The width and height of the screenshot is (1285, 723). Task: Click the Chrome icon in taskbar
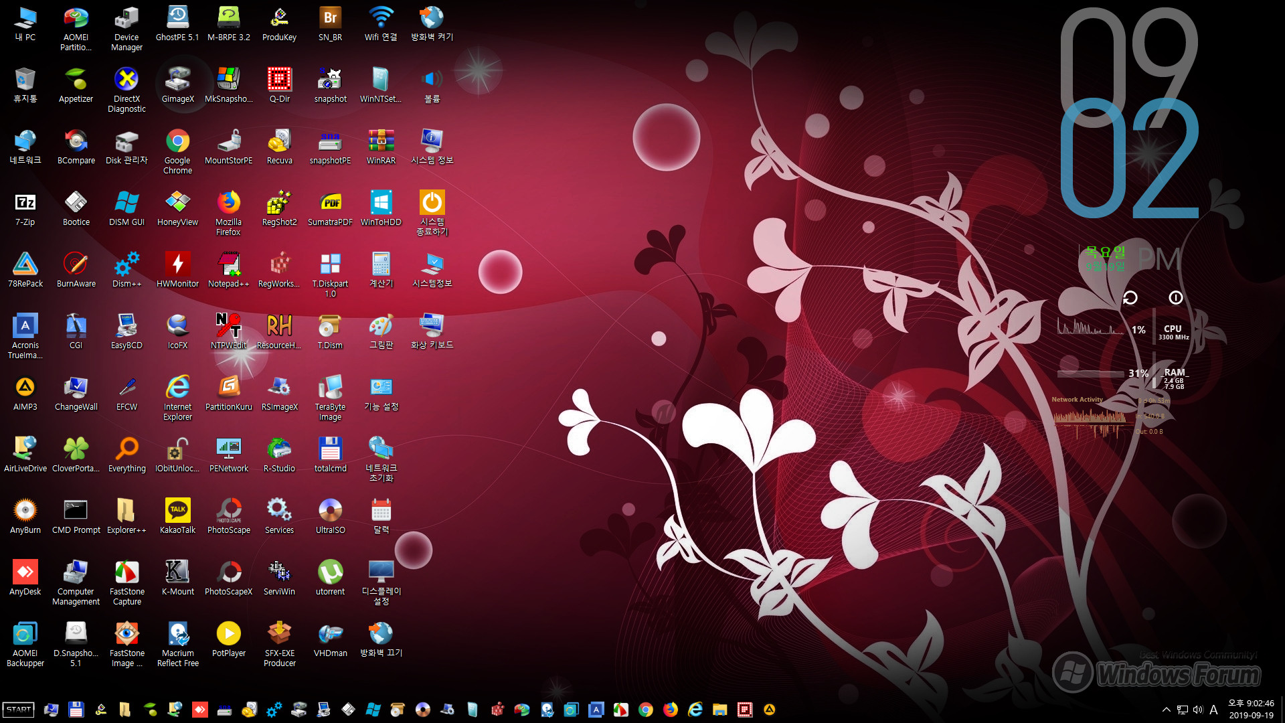coord(646,710)
